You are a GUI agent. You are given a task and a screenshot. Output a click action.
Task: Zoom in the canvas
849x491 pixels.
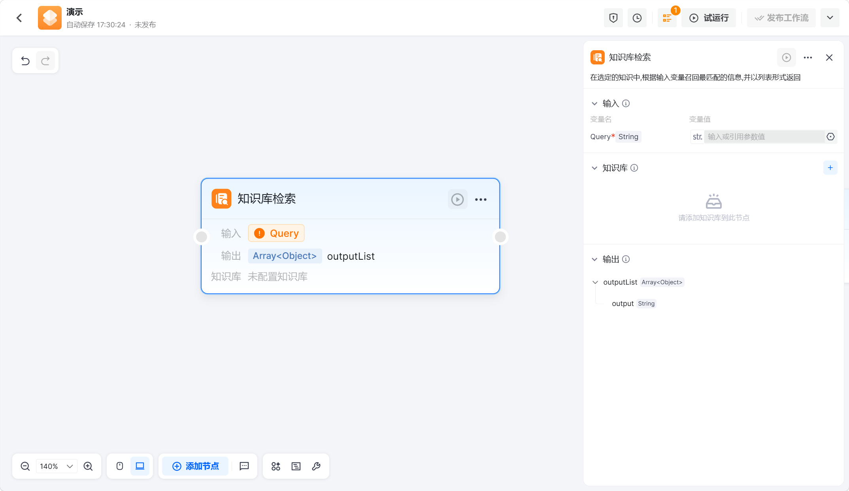tap(88, 466)
